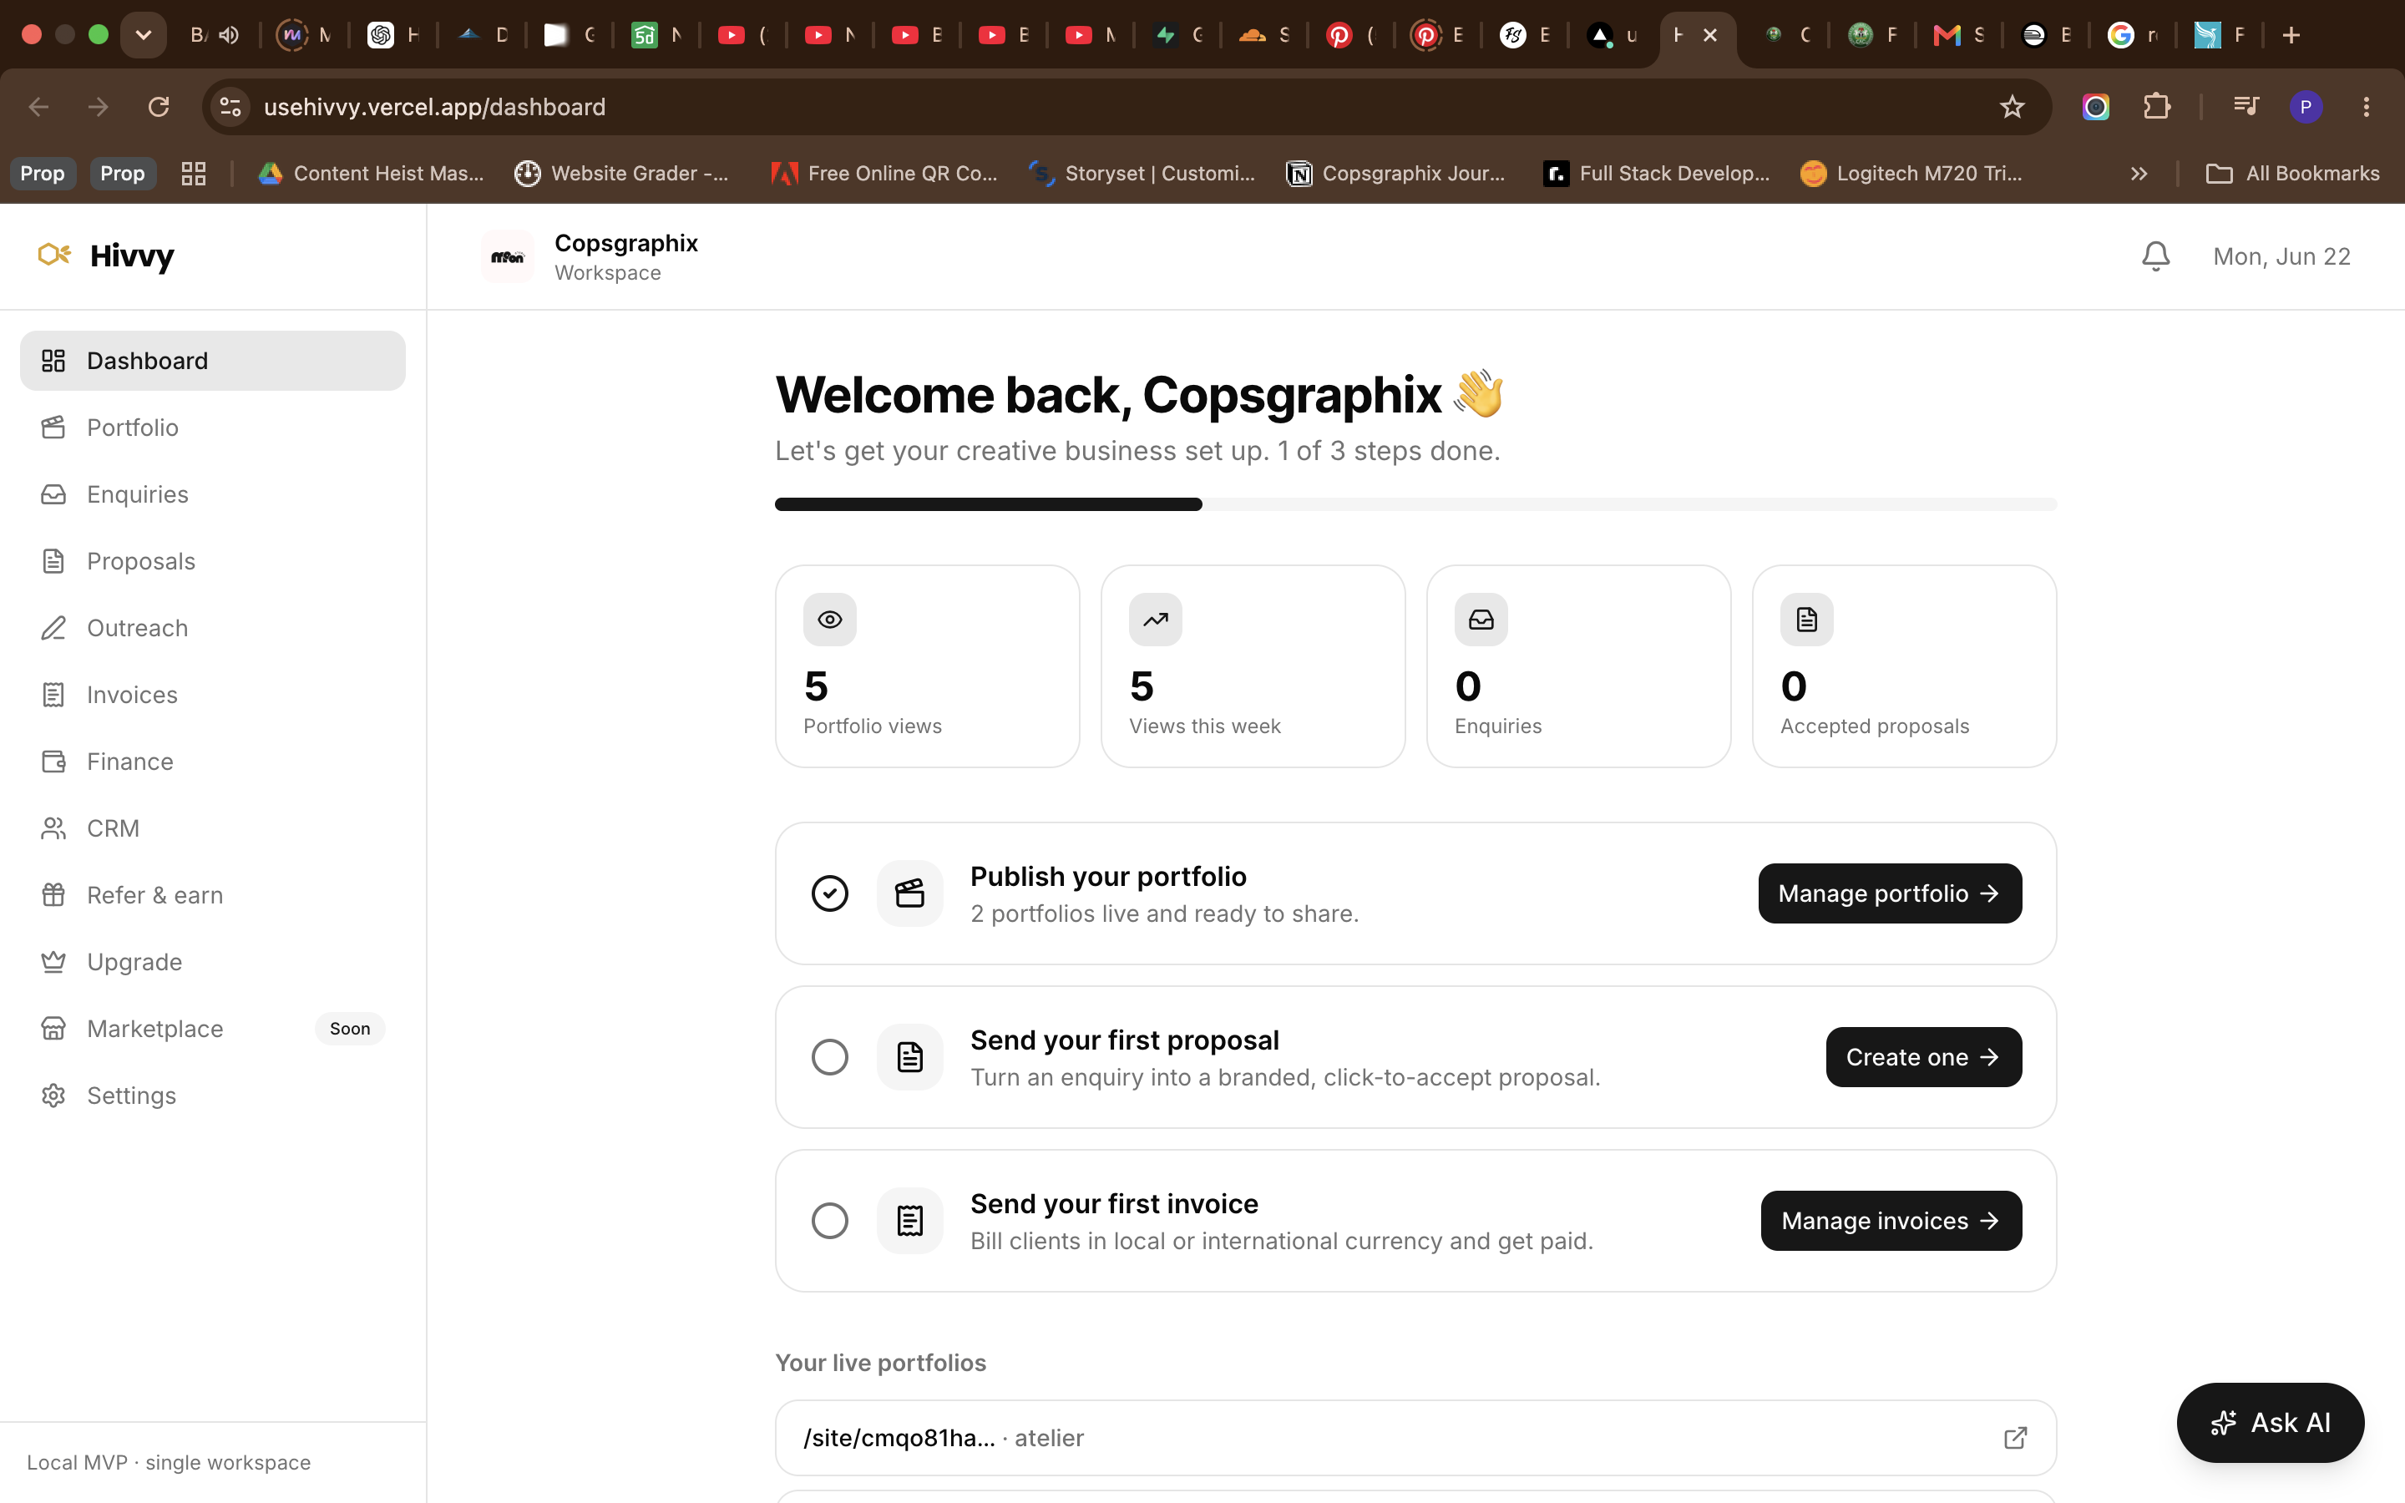Click the setup progress bar
Image resolution: width=2405 pixels, height=1503 pixels.
point(1415,504)
